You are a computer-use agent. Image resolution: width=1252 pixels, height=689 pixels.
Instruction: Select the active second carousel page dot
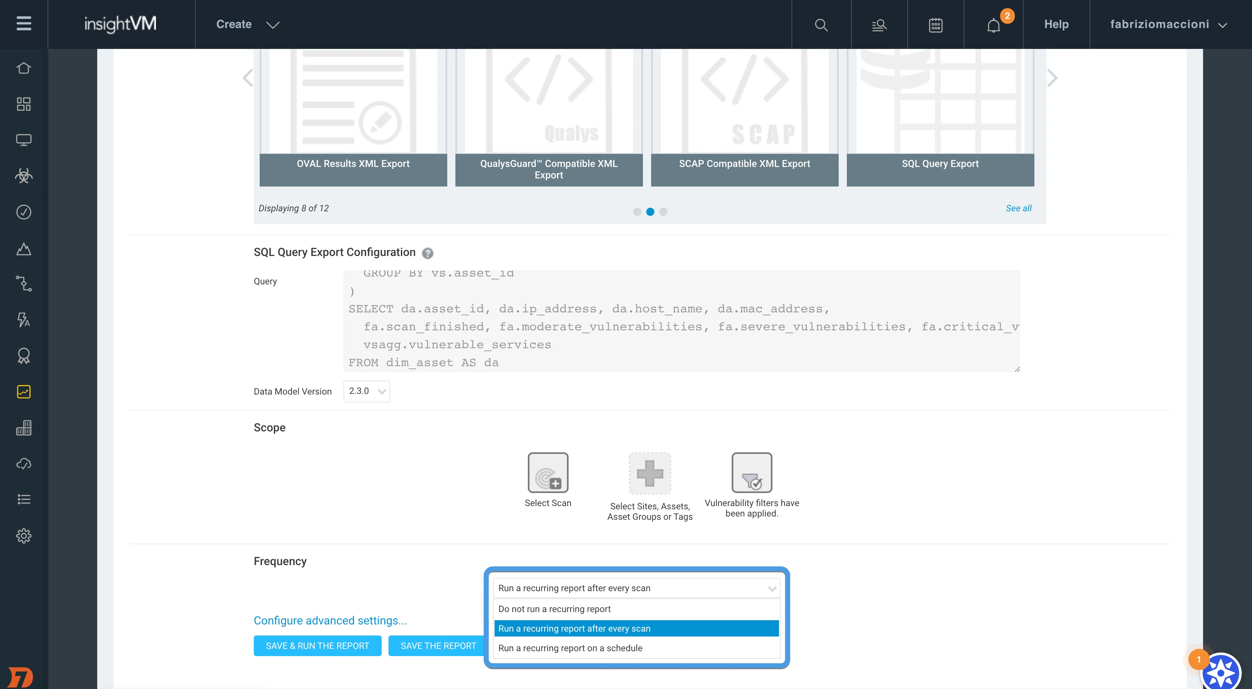(x=650, y=212)
